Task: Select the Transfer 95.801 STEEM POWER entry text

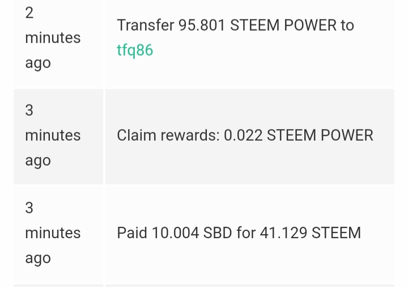Action: point(235,26)
